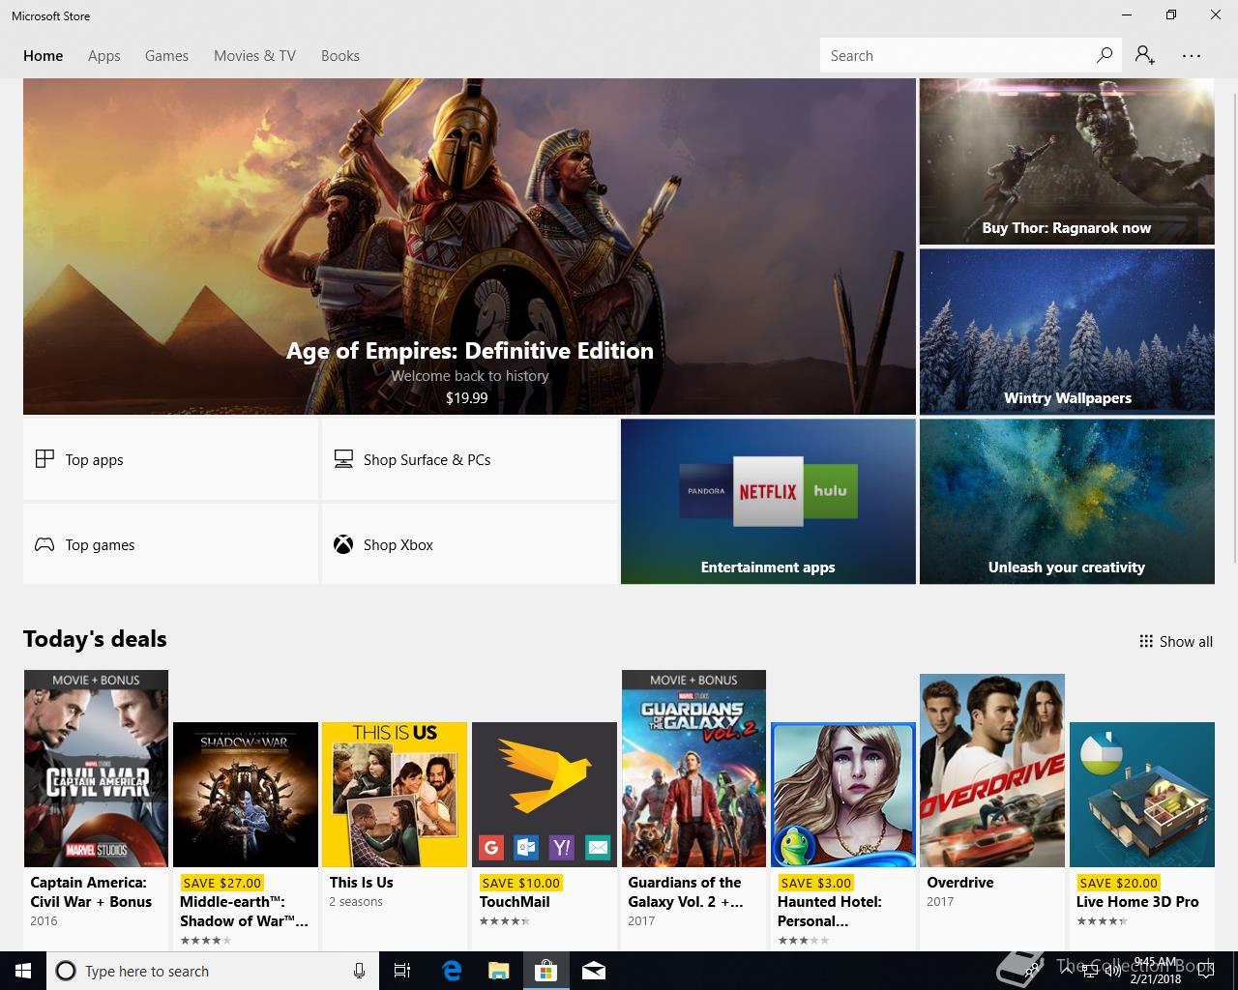Viewport: 1238px width, 990px height.
Task: Click the Xbox logo icon
Action: click(x=343, y=544)
